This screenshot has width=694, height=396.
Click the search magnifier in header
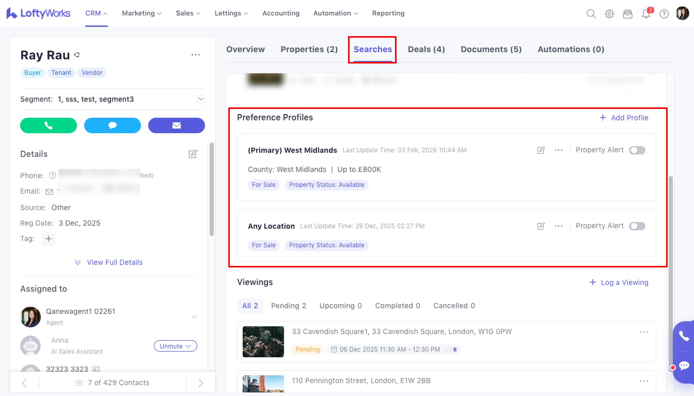[x=591, y=14]
